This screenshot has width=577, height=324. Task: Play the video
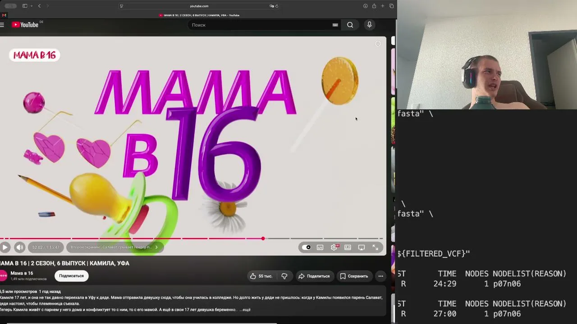5,247
